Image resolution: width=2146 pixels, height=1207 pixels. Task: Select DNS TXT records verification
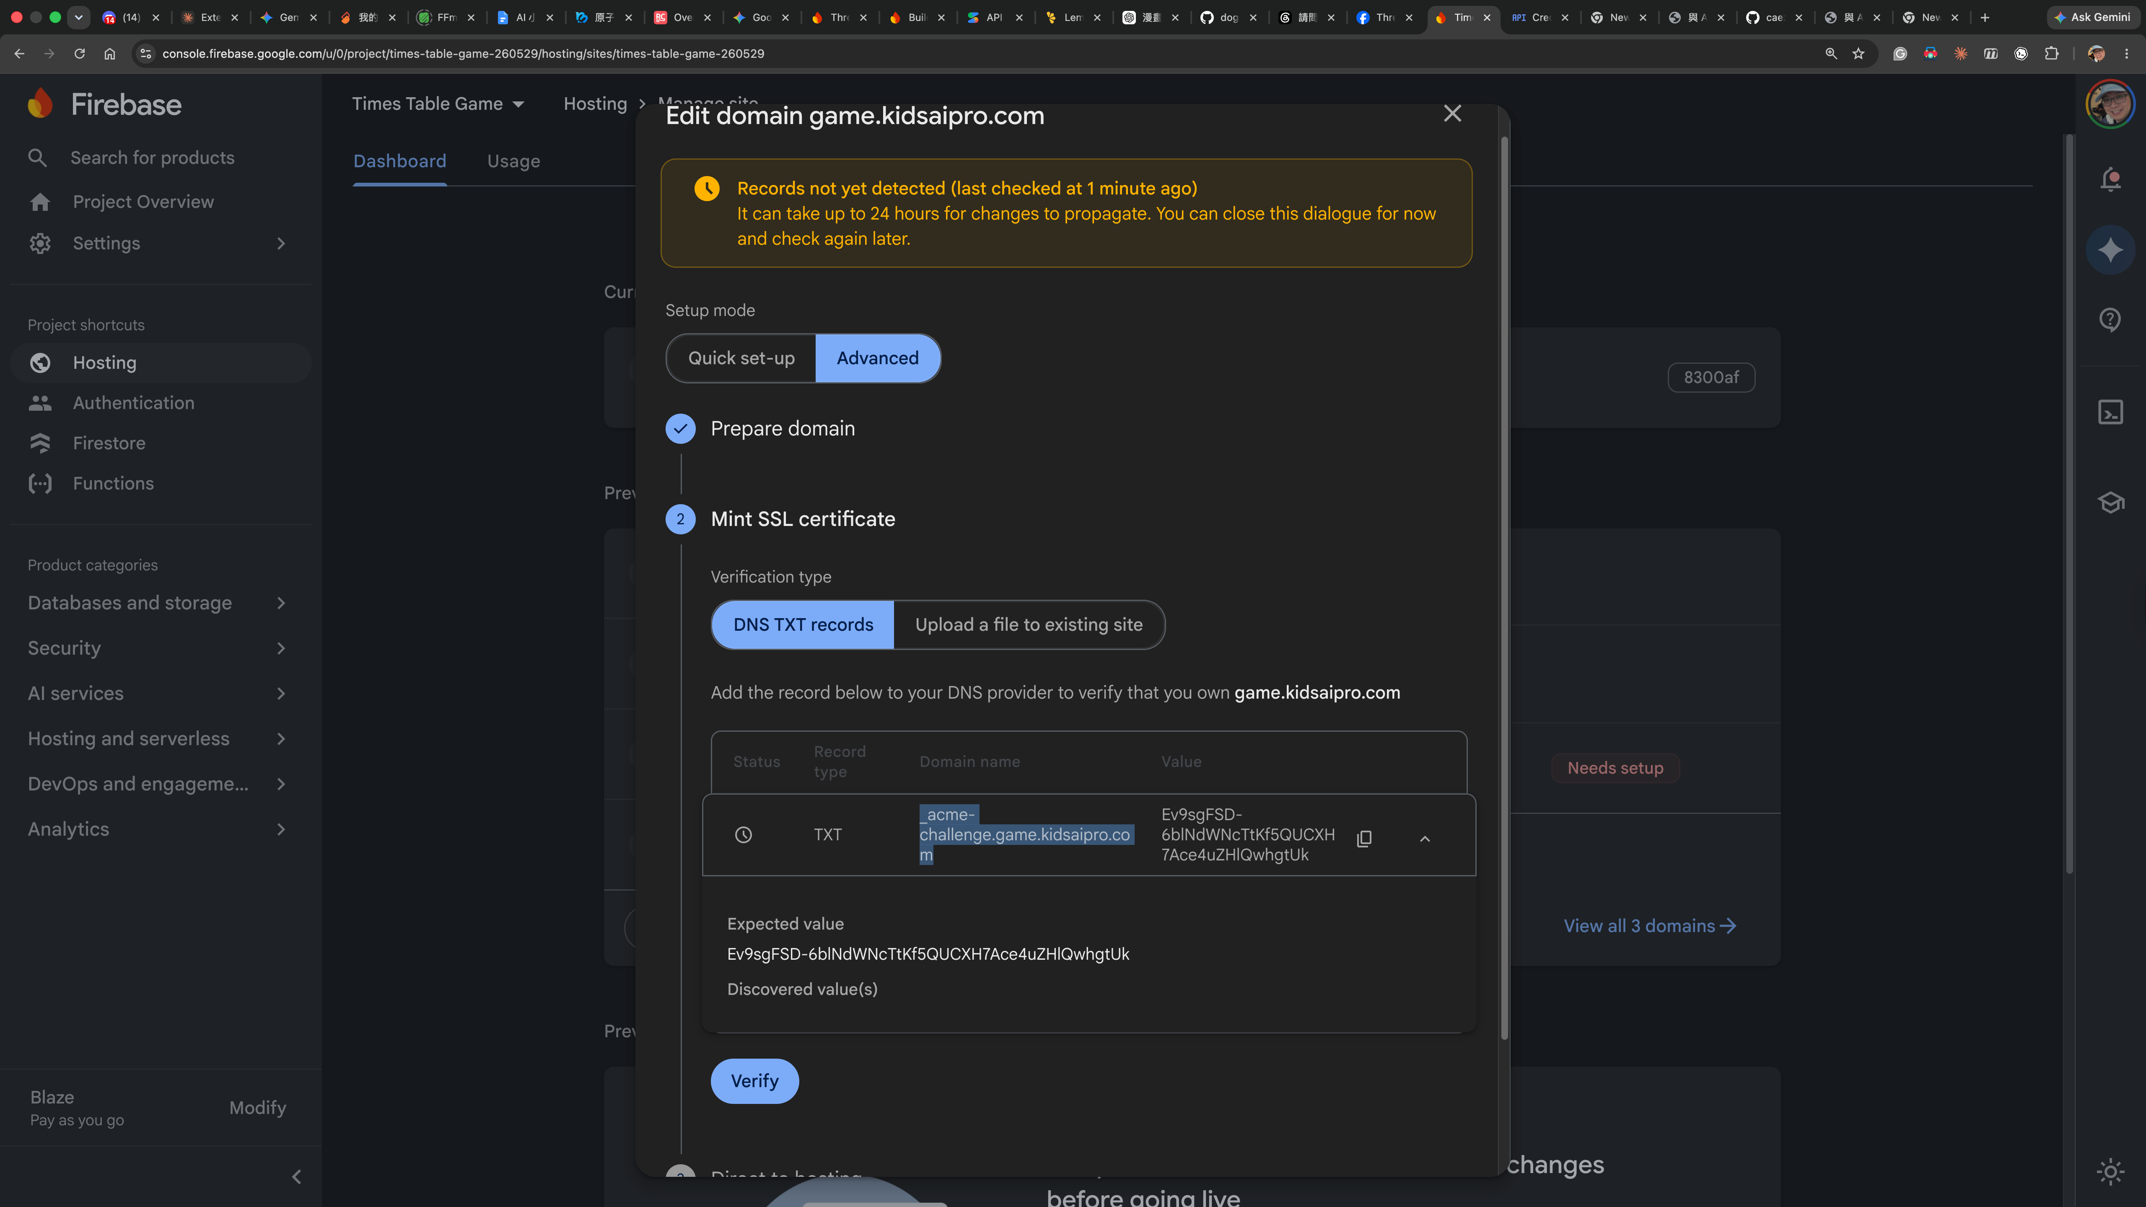pyautogui.click(x=803, y=625)
